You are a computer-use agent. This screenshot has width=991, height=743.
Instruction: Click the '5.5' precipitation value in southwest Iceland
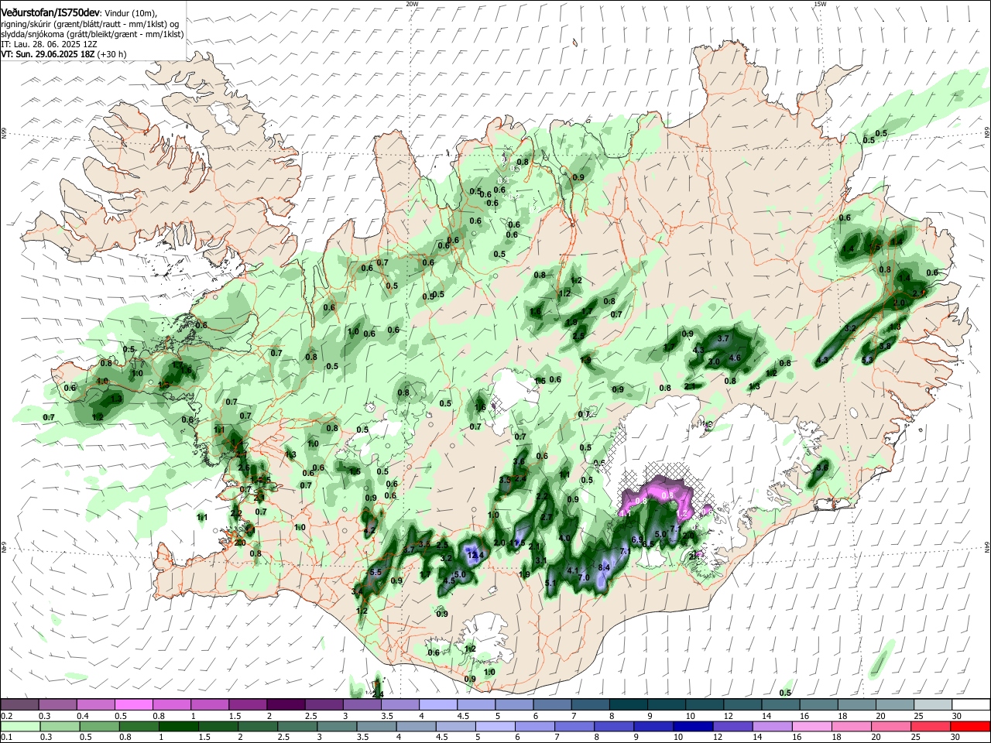coord(376,572)
